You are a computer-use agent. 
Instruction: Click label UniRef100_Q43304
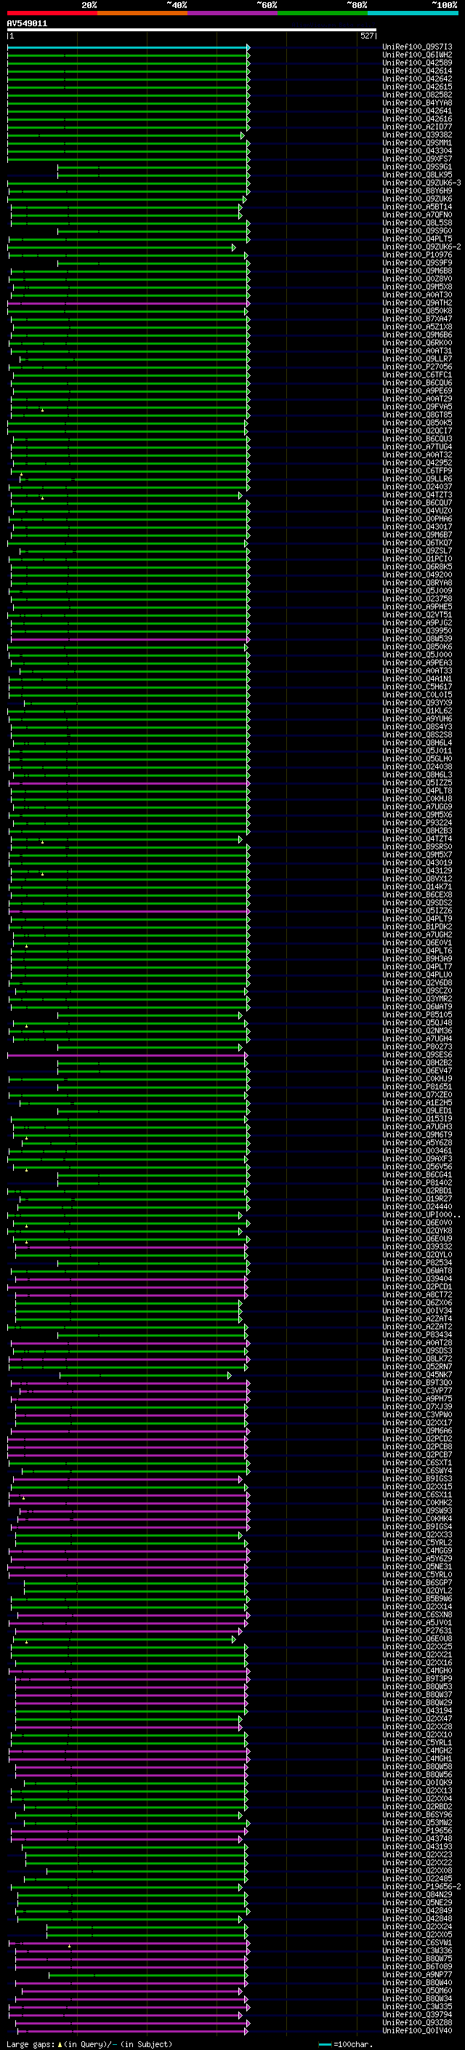417,151
